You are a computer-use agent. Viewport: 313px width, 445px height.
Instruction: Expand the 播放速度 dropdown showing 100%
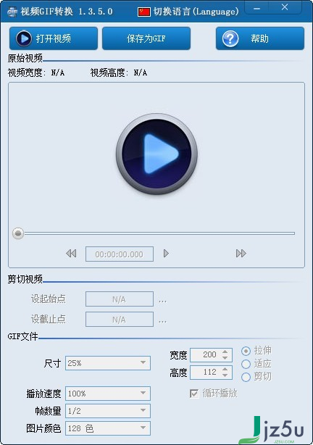click(108, 394)
